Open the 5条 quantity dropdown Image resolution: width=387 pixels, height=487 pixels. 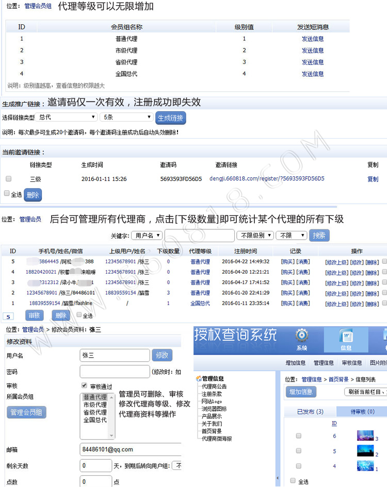pyautogui.click(x=126, y=117)
